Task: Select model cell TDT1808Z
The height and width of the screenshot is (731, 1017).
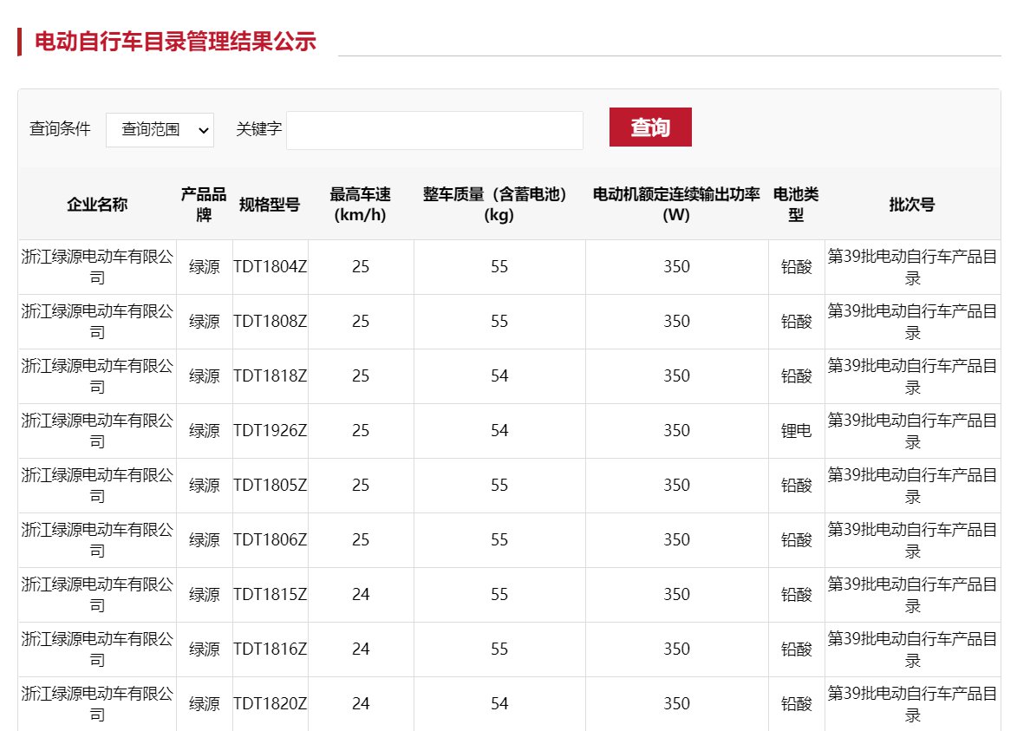Action: coord(270,322)
